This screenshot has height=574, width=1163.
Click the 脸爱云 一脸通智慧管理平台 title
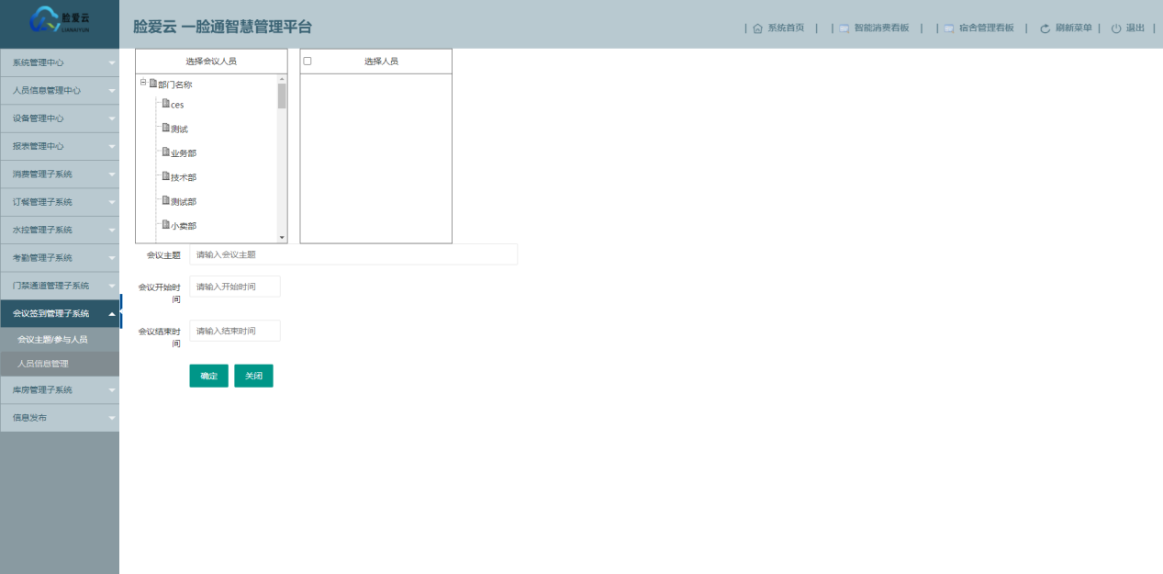click(x=222, y=27)
